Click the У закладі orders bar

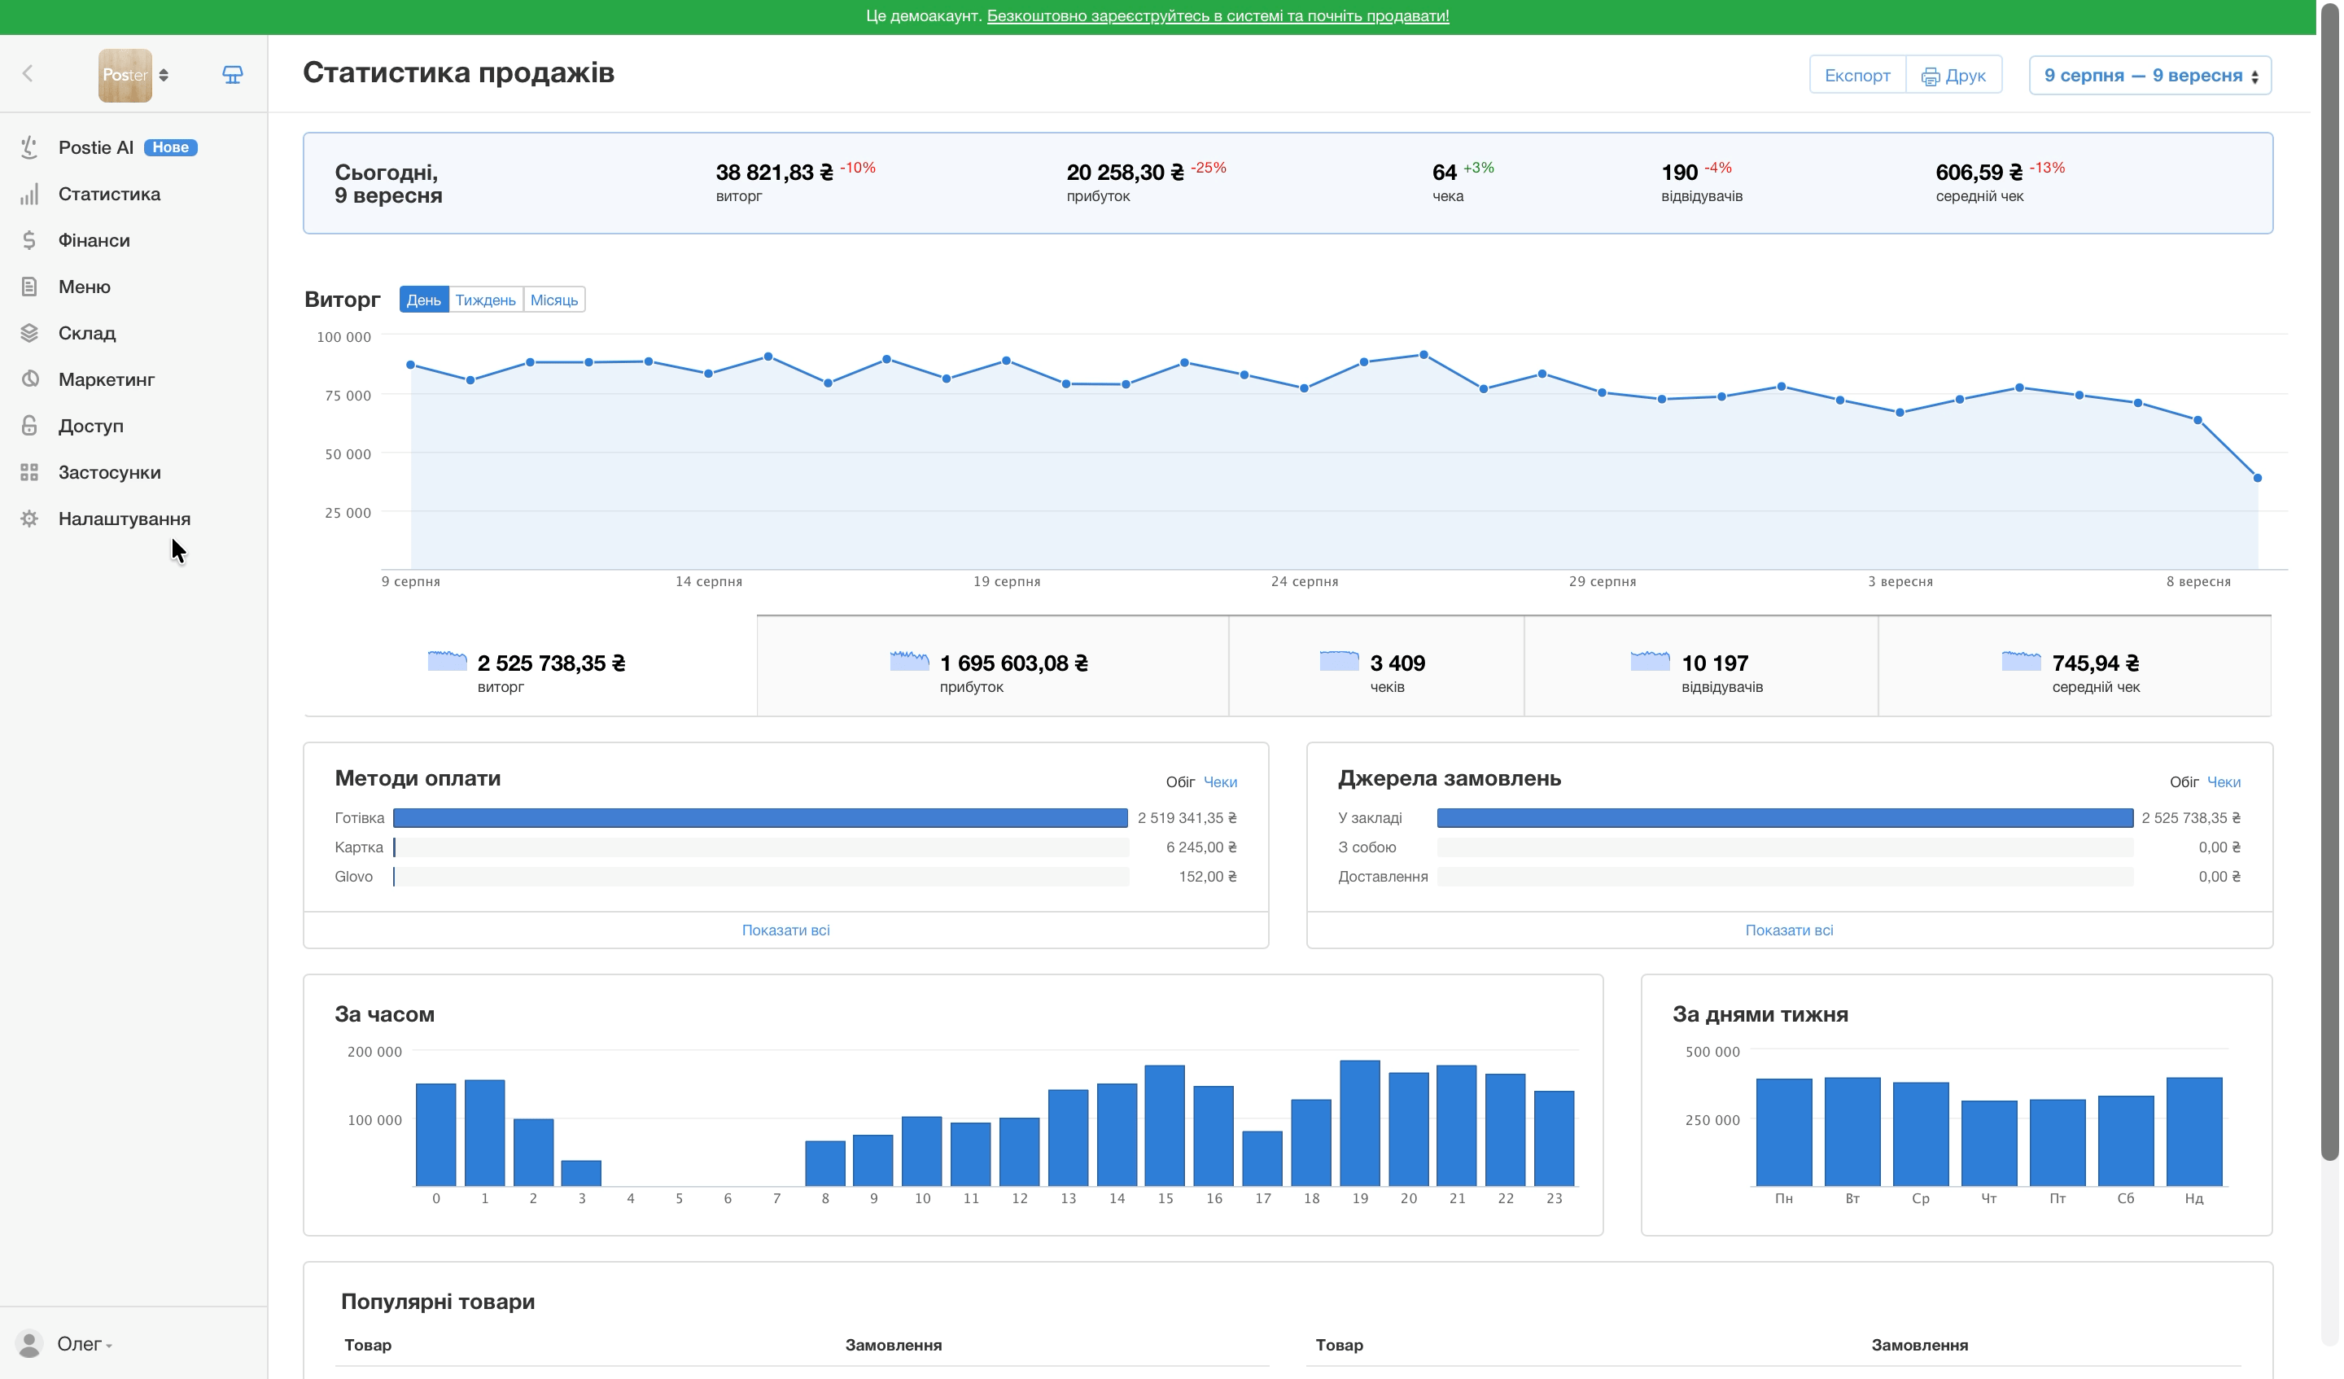[x=1784, y=818]
